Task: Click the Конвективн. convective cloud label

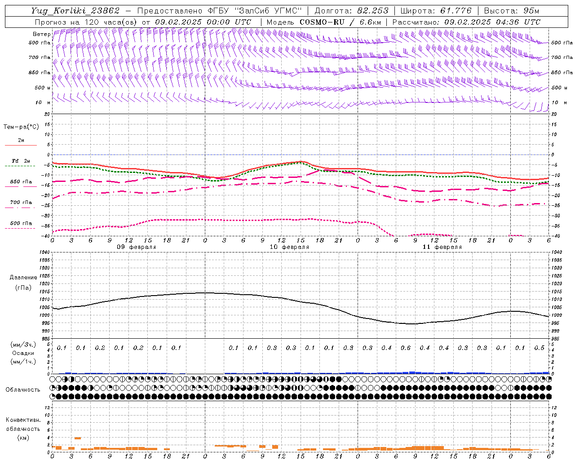Action: 23,420
